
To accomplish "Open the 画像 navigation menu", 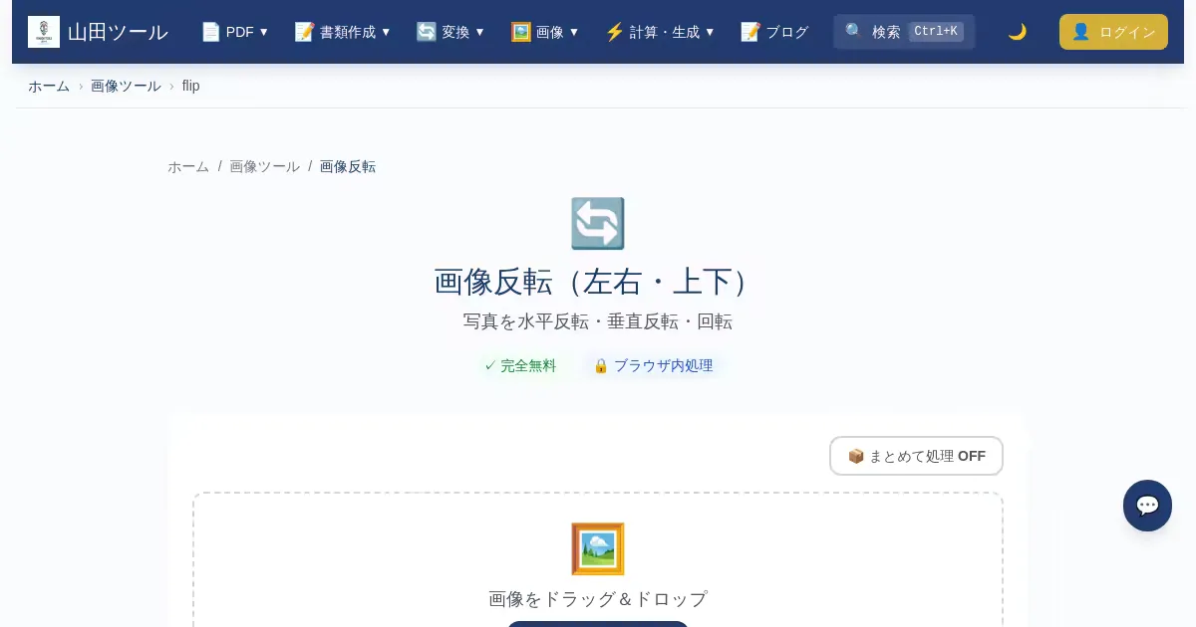I will 545,32.
